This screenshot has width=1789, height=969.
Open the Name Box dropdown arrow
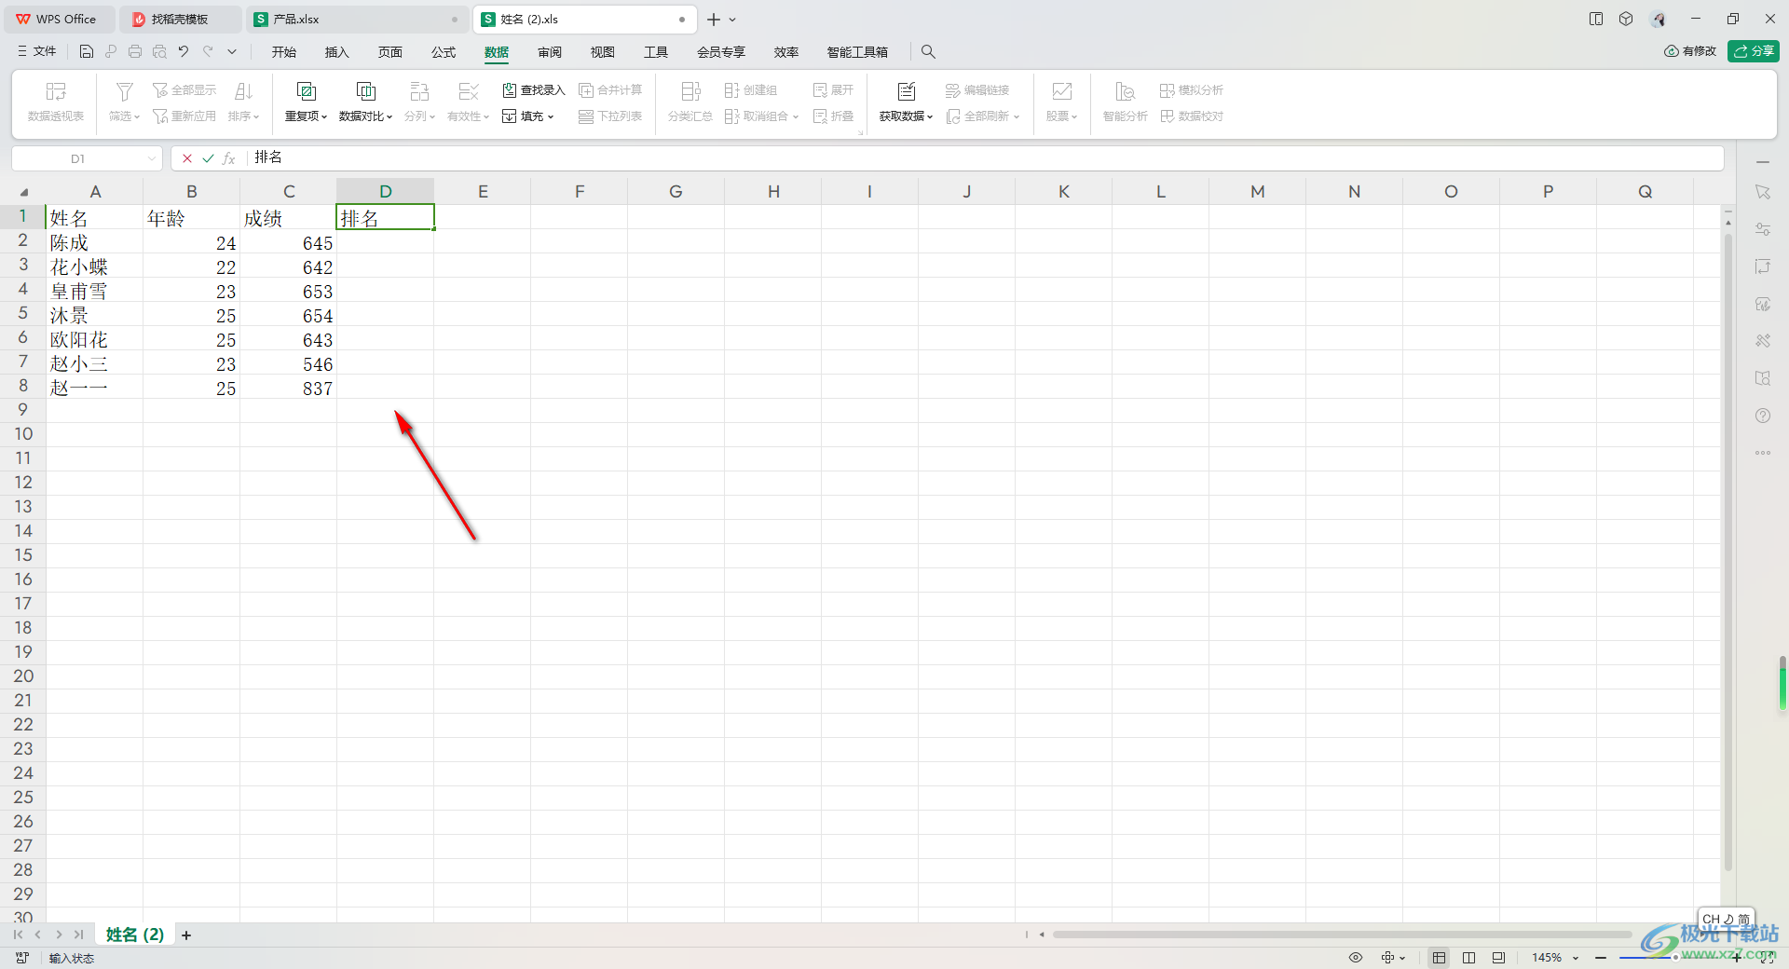pos(152,158)
